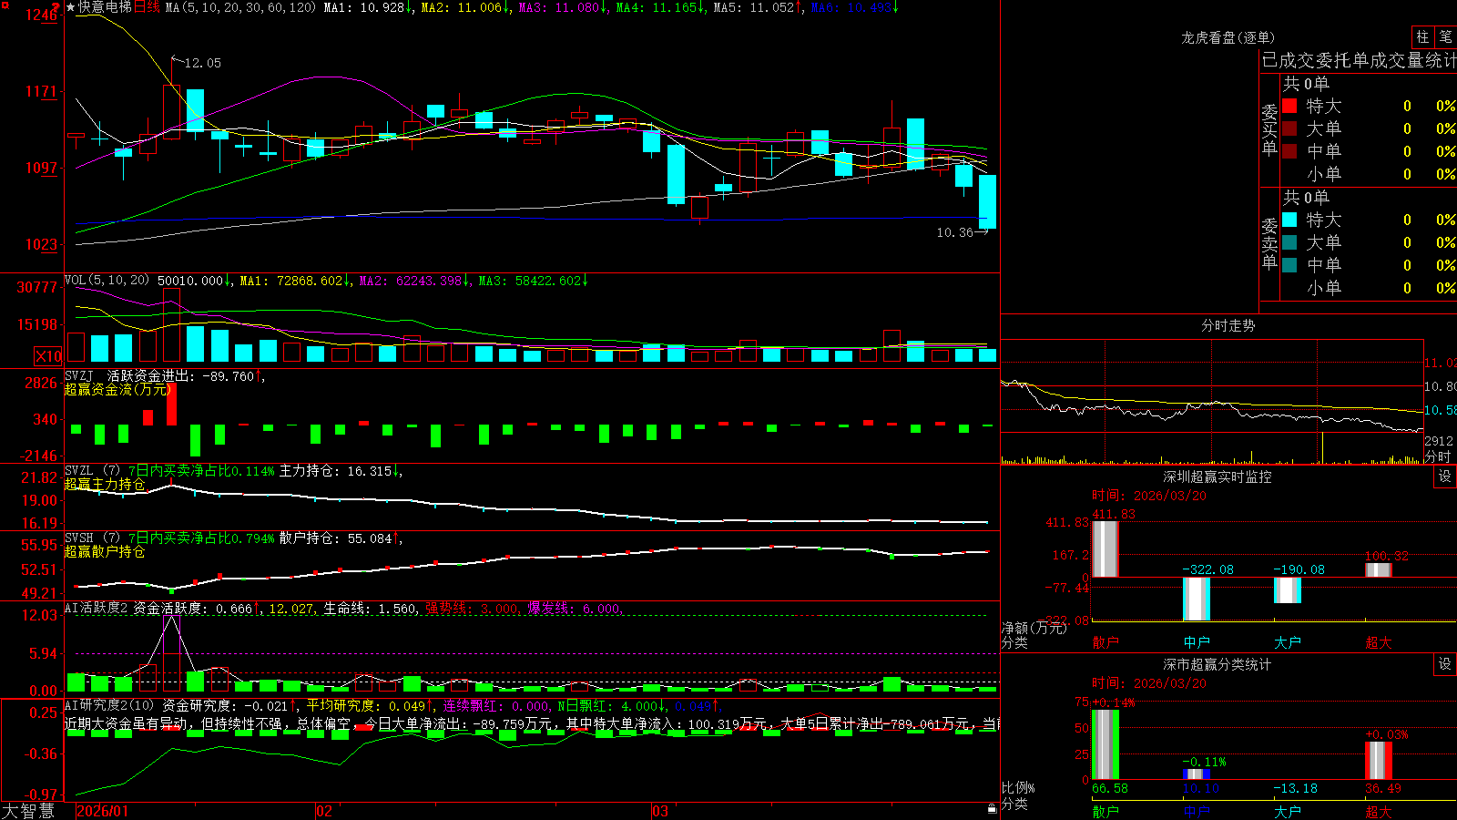Click the 龙虎看盘(逐单) panel header
Screen dimensions: 1457x820
coord(1228,37)
